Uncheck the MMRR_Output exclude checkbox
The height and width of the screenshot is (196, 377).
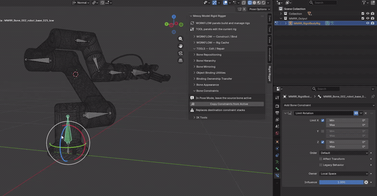(363, 18)
